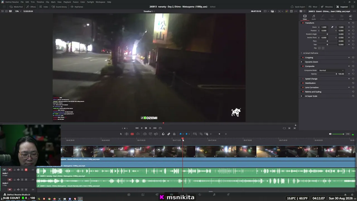357x201 pixels.
Task: Open the Mixer panel
Action: point(313,7)
